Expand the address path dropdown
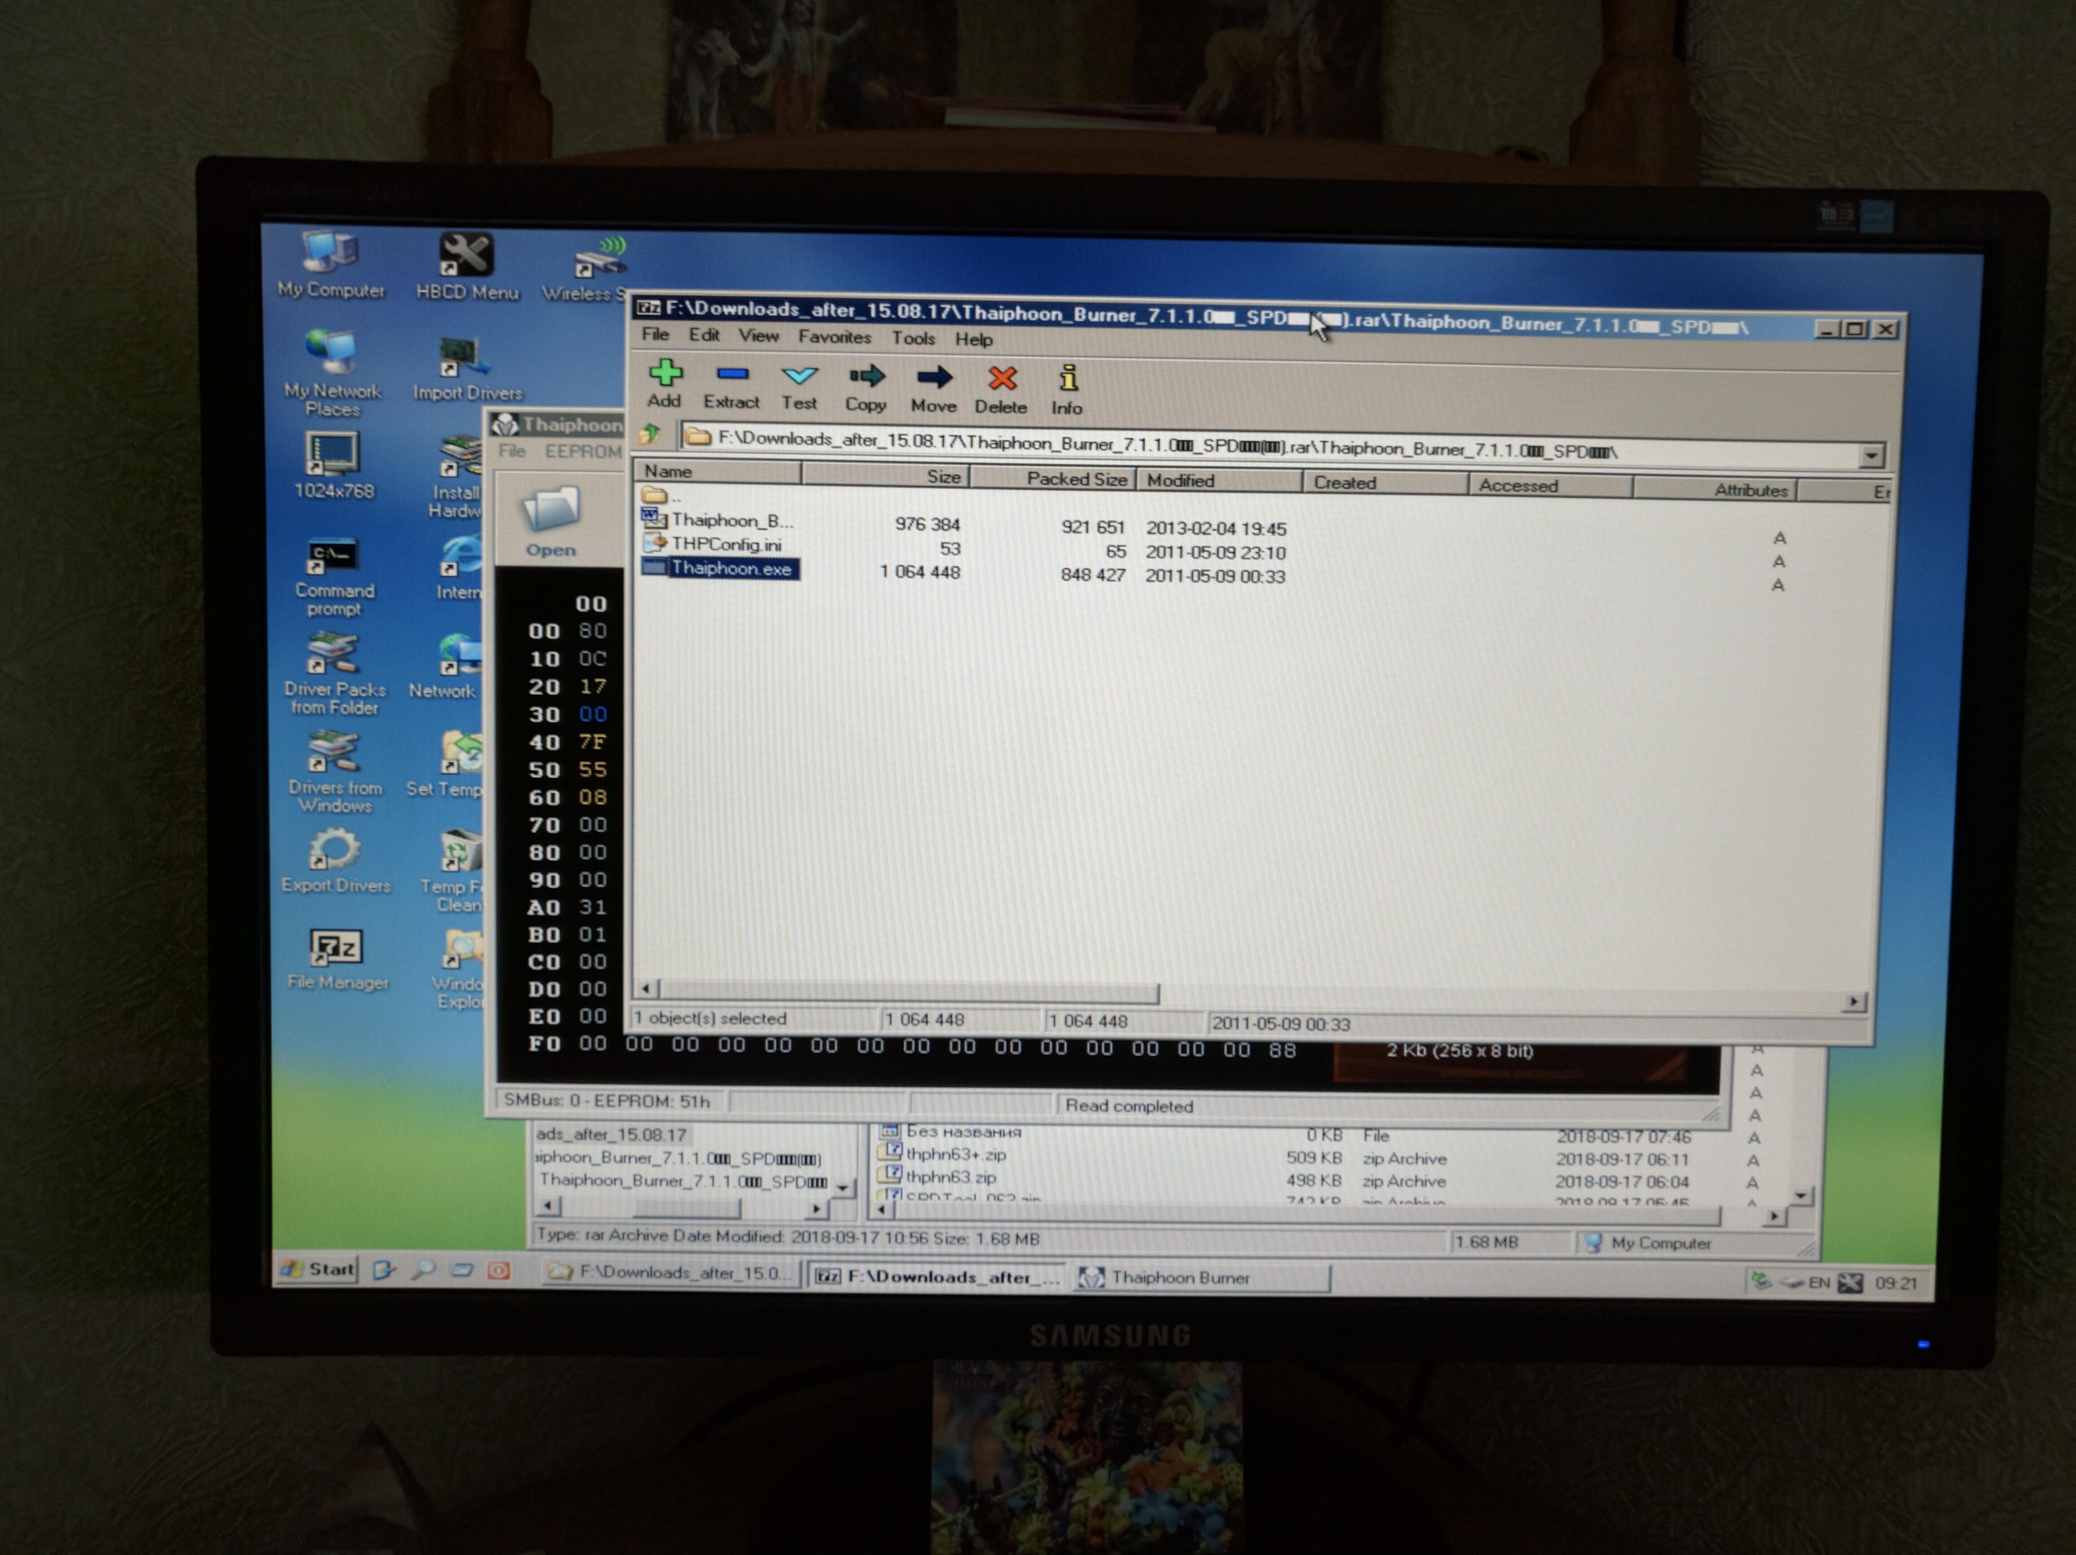The height and width of the screenshot is (1555, 2076). pyautogui.click(x=1870, y=455)
